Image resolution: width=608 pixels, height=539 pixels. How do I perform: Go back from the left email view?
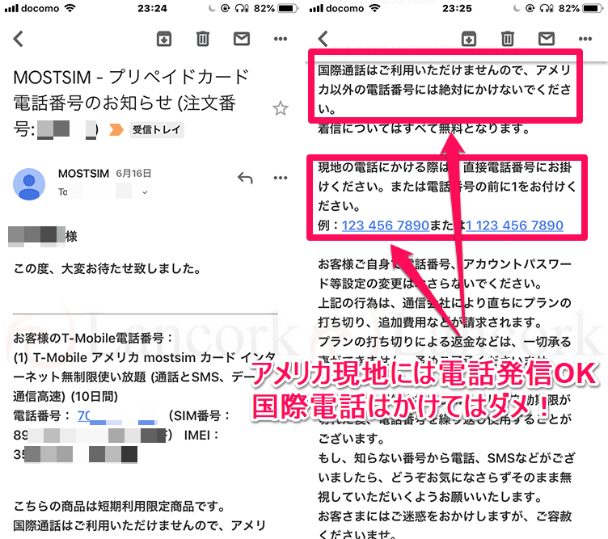[x=19, y=39]
